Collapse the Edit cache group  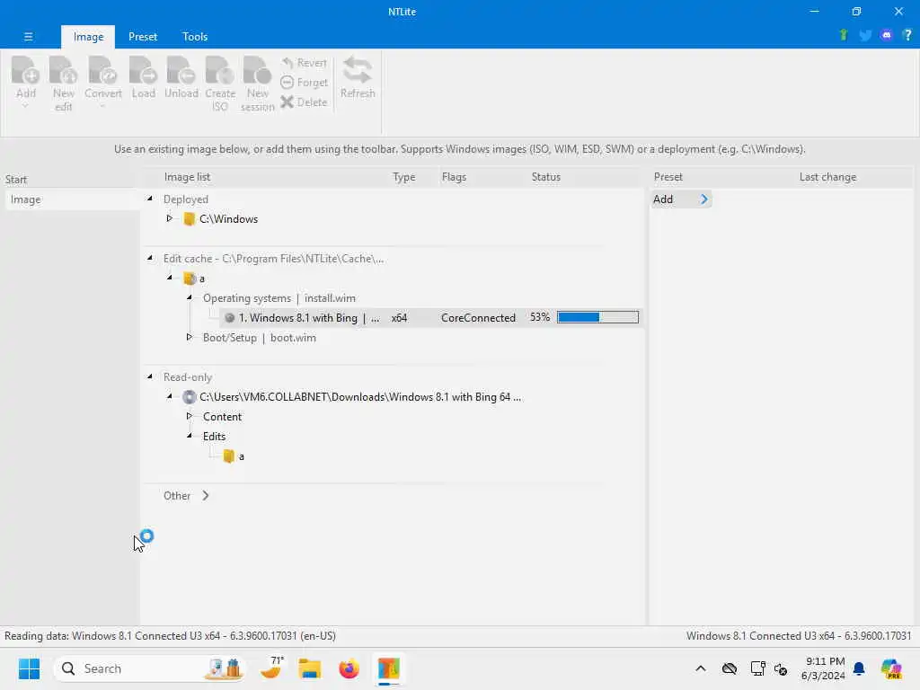point(150,258)
